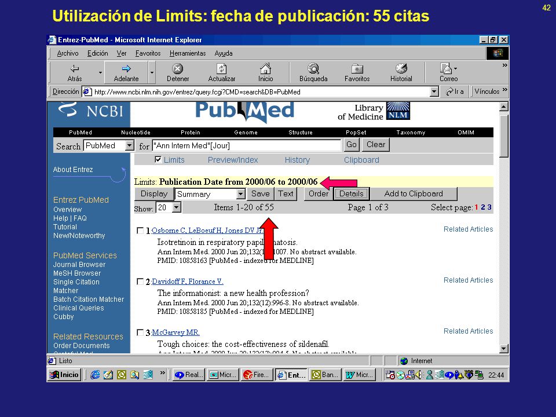Go to home page via Inicio toolbar icon
The width and height of the screenshot is (556, 417).
click(x=266, y=73)
